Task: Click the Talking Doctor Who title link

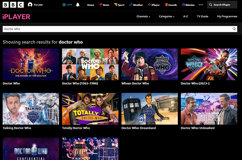Action: [x=17, y=128]
